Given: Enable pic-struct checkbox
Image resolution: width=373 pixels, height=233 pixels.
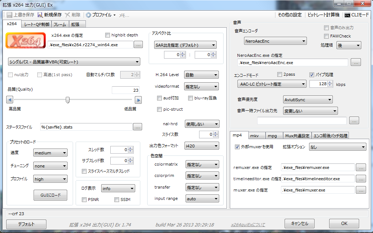Looking at the screenshot, I should 159,109.
